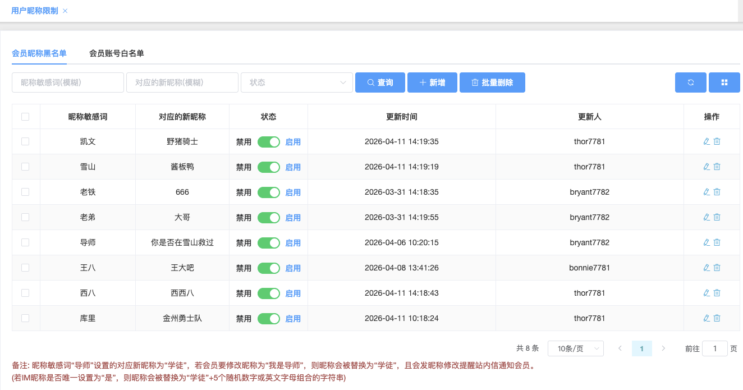Switch to 会员账号白名单 tab

[x=117, y=53]
